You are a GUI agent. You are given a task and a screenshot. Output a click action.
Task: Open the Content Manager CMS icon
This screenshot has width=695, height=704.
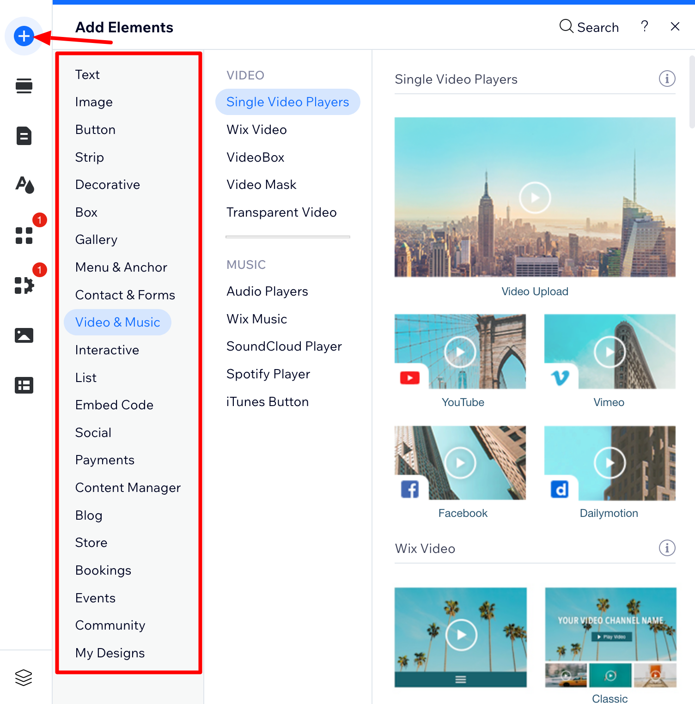pyautogui.click(x=24, y=385)
